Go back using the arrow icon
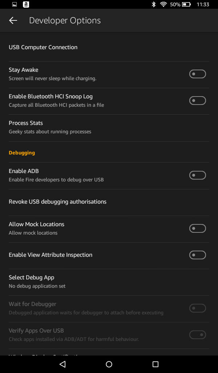This screenshot has width=218, height=373. pyautogui.click(x=13, y=20)
